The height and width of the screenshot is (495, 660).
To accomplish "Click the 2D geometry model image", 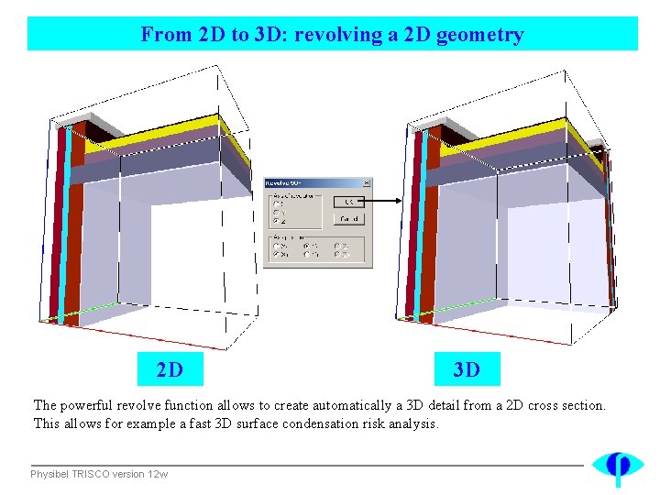I will 148,208.
